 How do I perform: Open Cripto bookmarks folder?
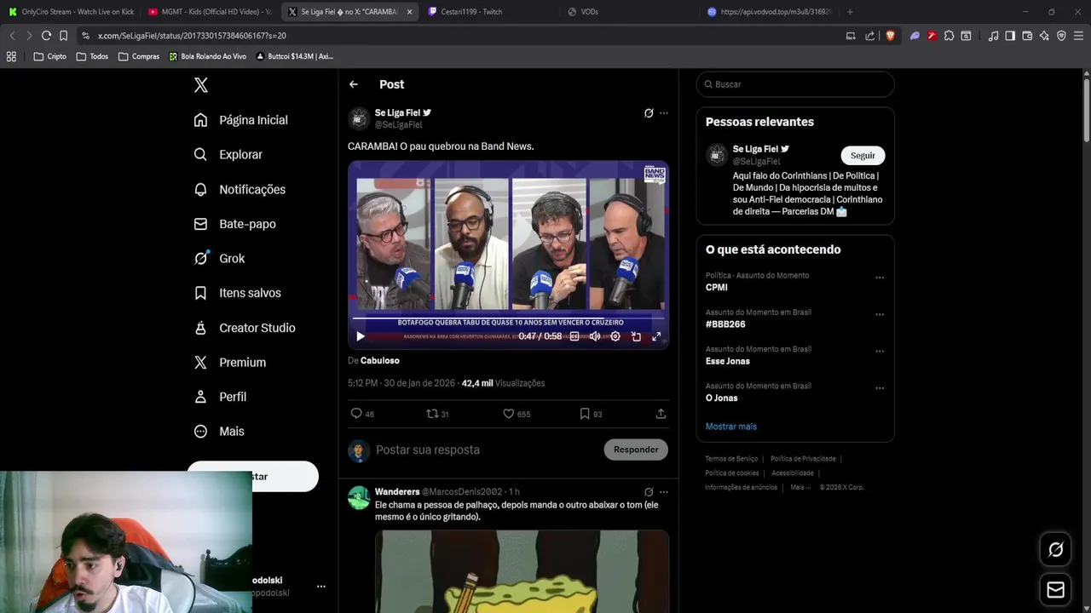(x=49, y=56)
